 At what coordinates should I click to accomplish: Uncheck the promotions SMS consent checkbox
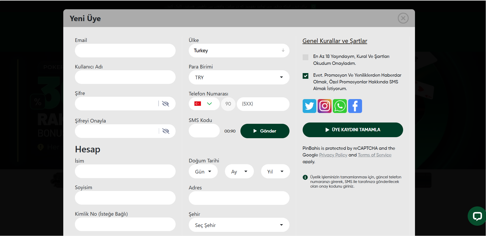[305, 76]
